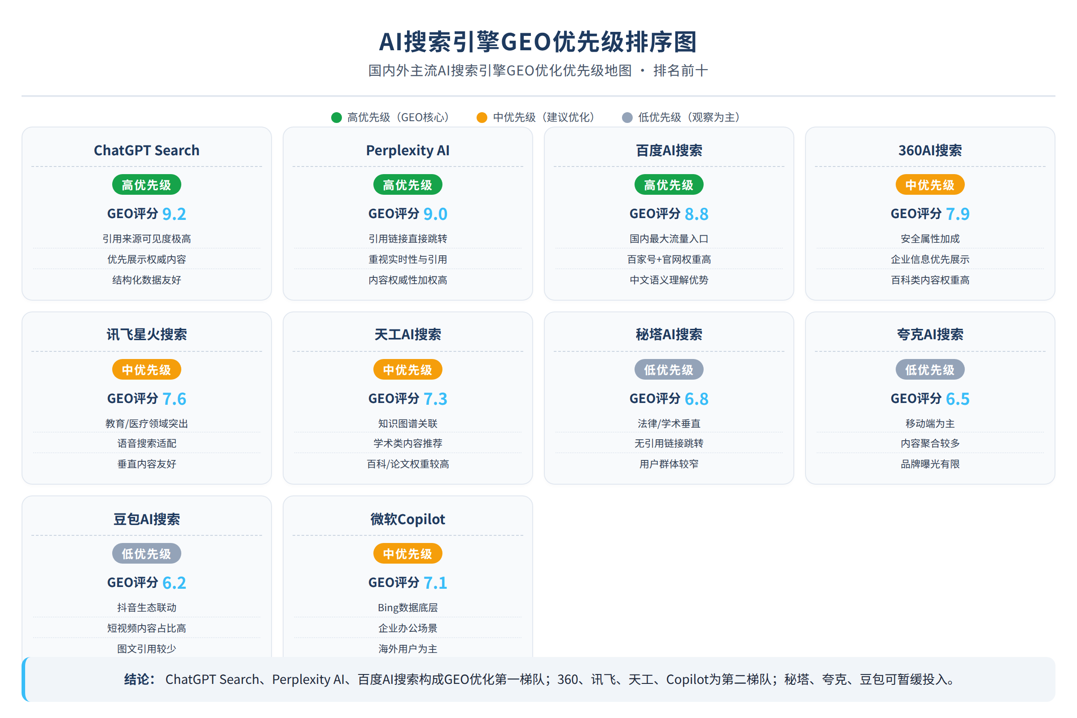The width and height of the screenshot is (1077, 718).
Task: Click the 秘塔AI搜索 card title
Action: point(669,334)
